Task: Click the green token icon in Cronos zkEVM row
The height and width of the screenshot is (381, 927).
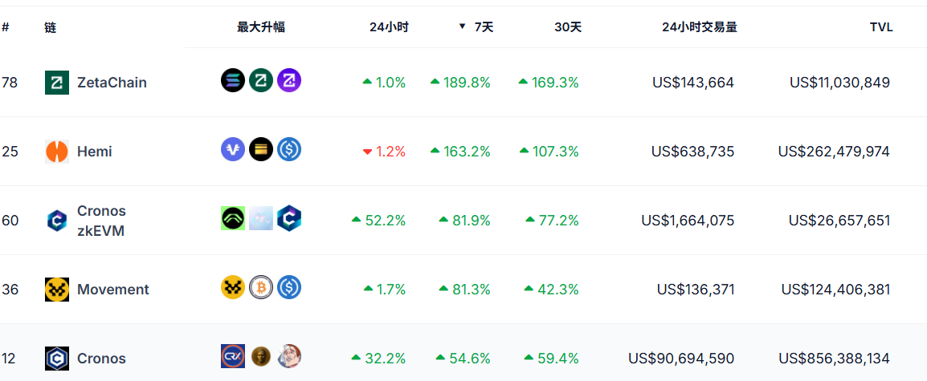Action: pyautogui.click(x=233, y=218)
